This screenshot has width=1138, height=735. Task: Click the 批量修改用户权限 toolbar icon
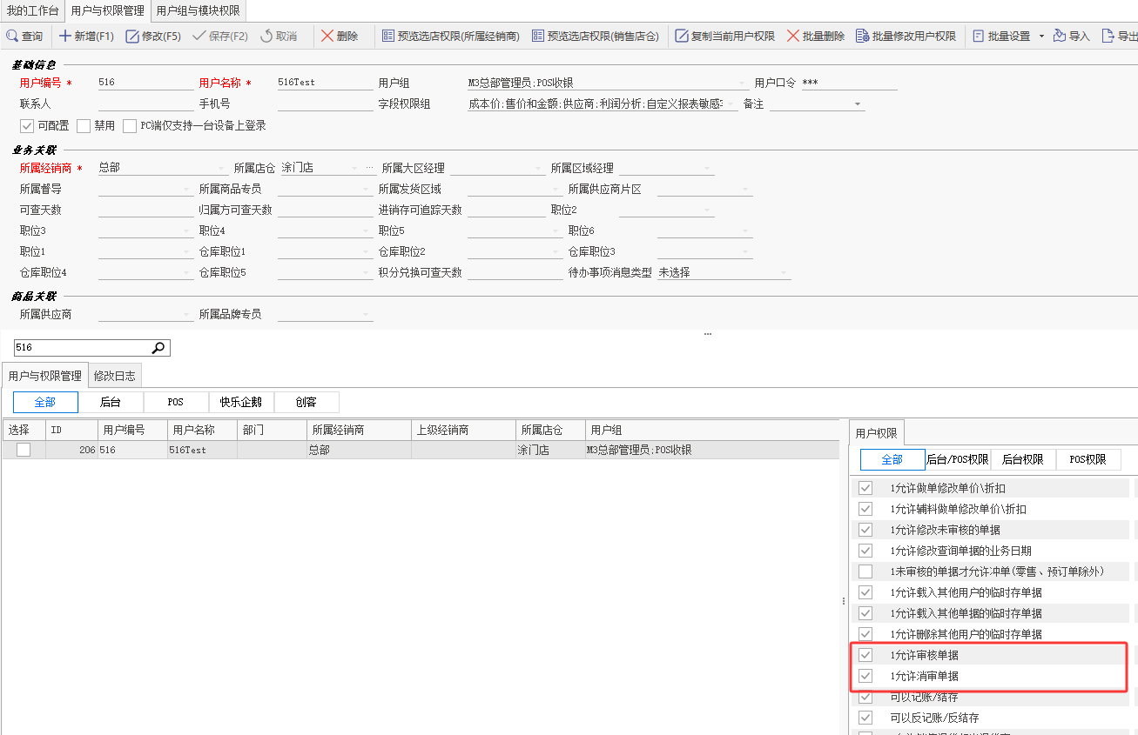click(x=863, y=37)
